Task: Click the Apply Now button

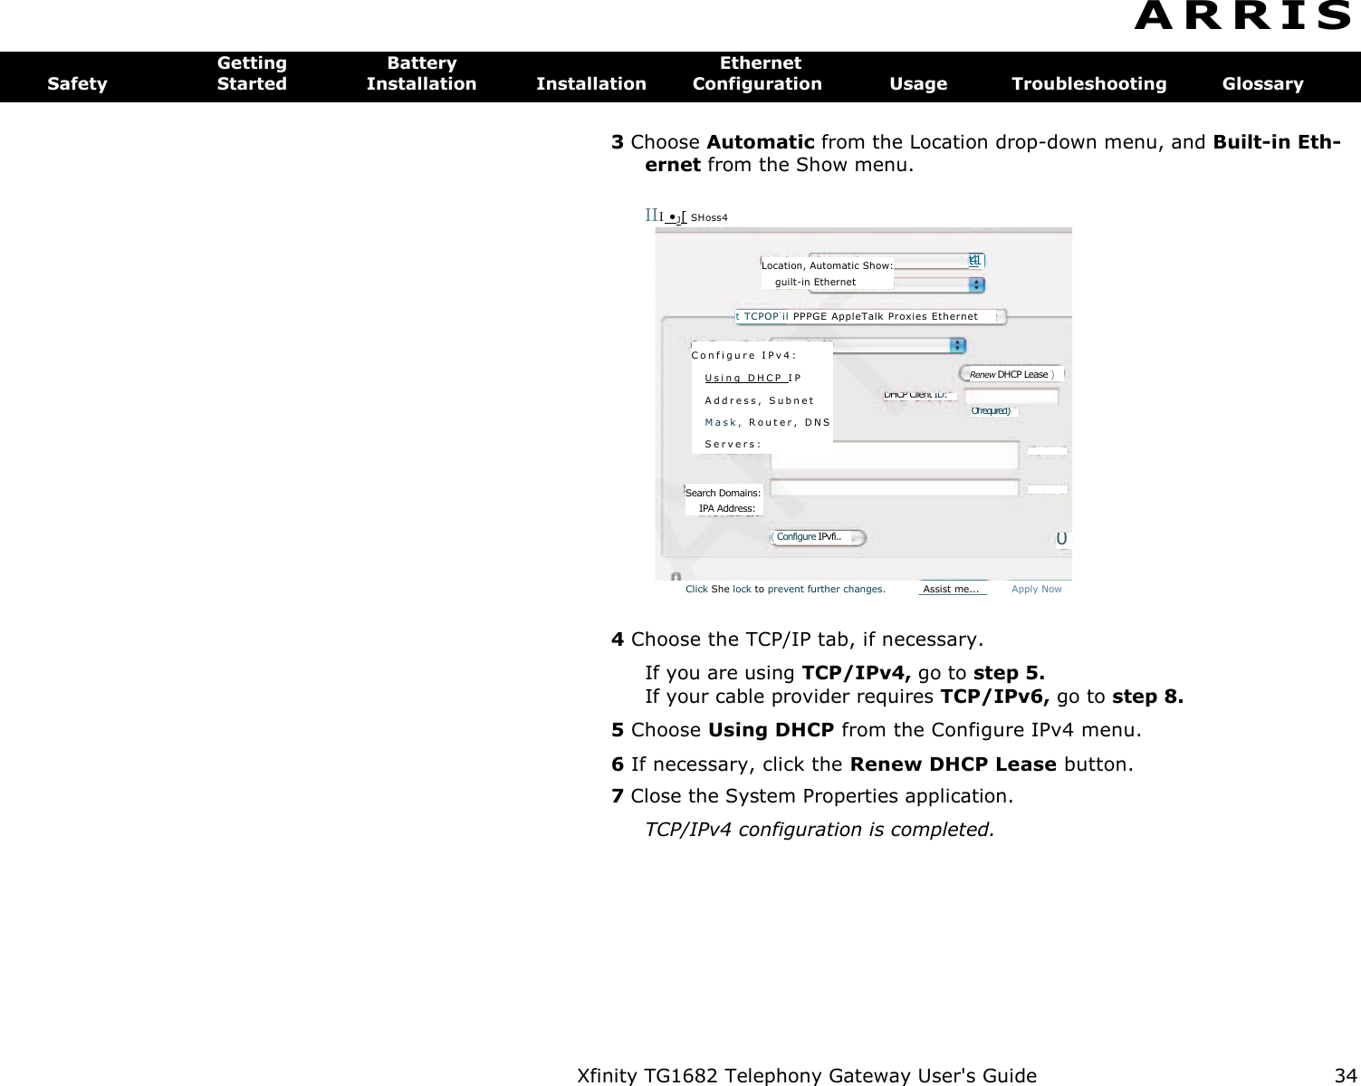Action: [x=1037, y=589]
